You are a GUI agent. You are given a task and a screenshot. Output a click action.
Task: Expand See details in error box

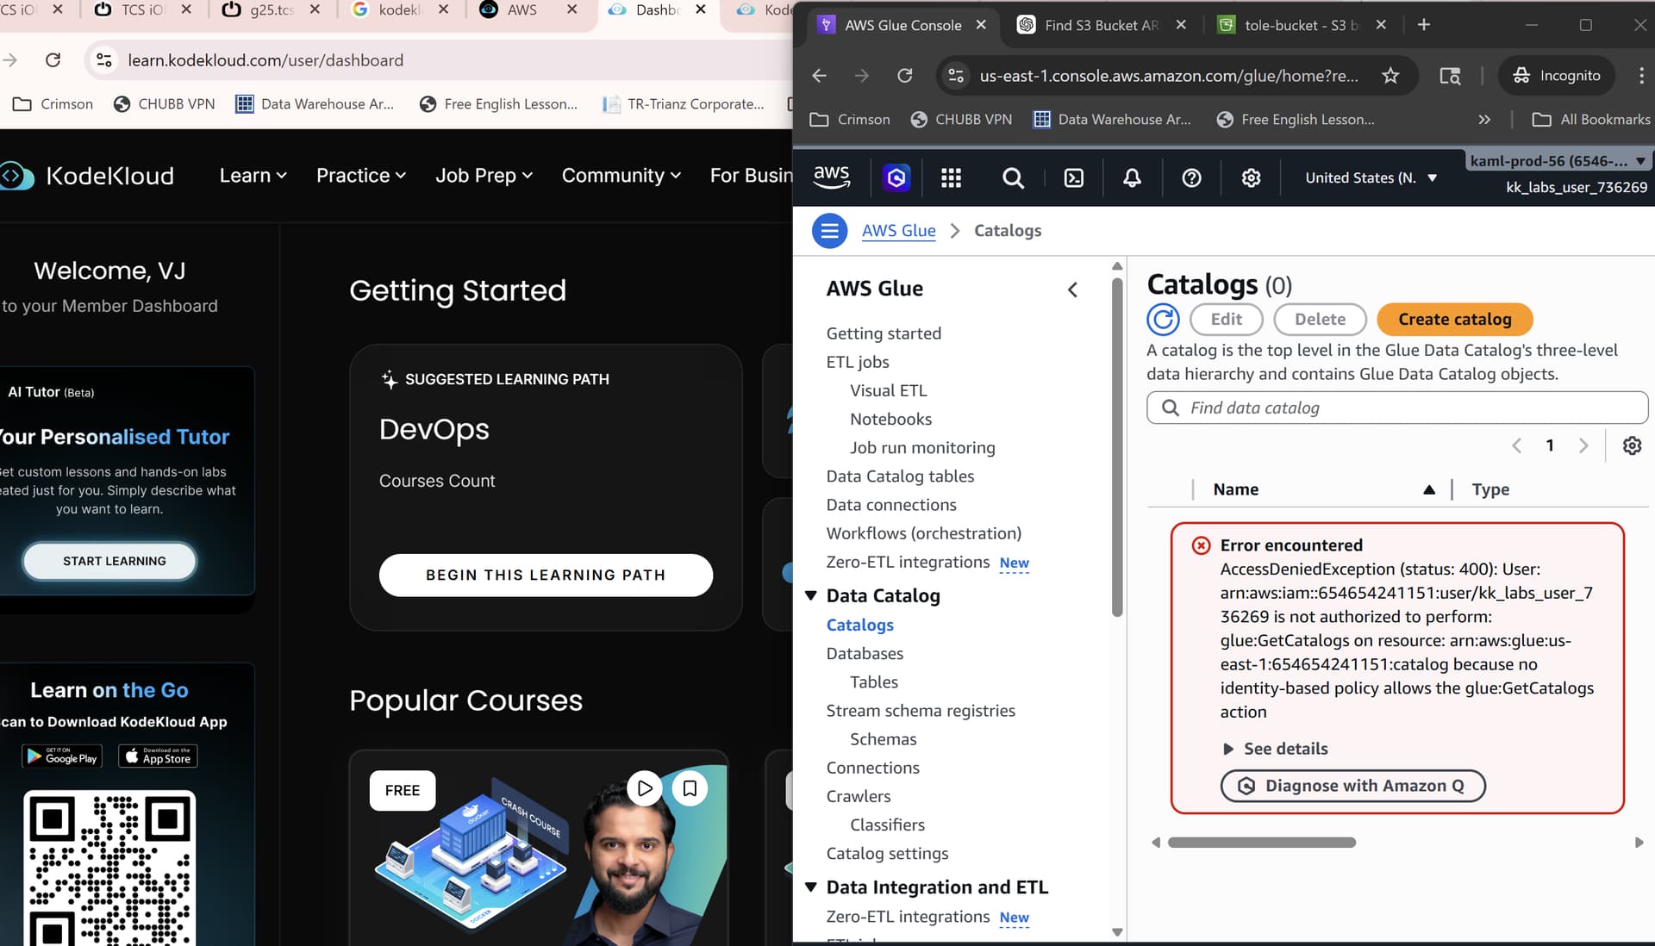[x=1276, y=749]
